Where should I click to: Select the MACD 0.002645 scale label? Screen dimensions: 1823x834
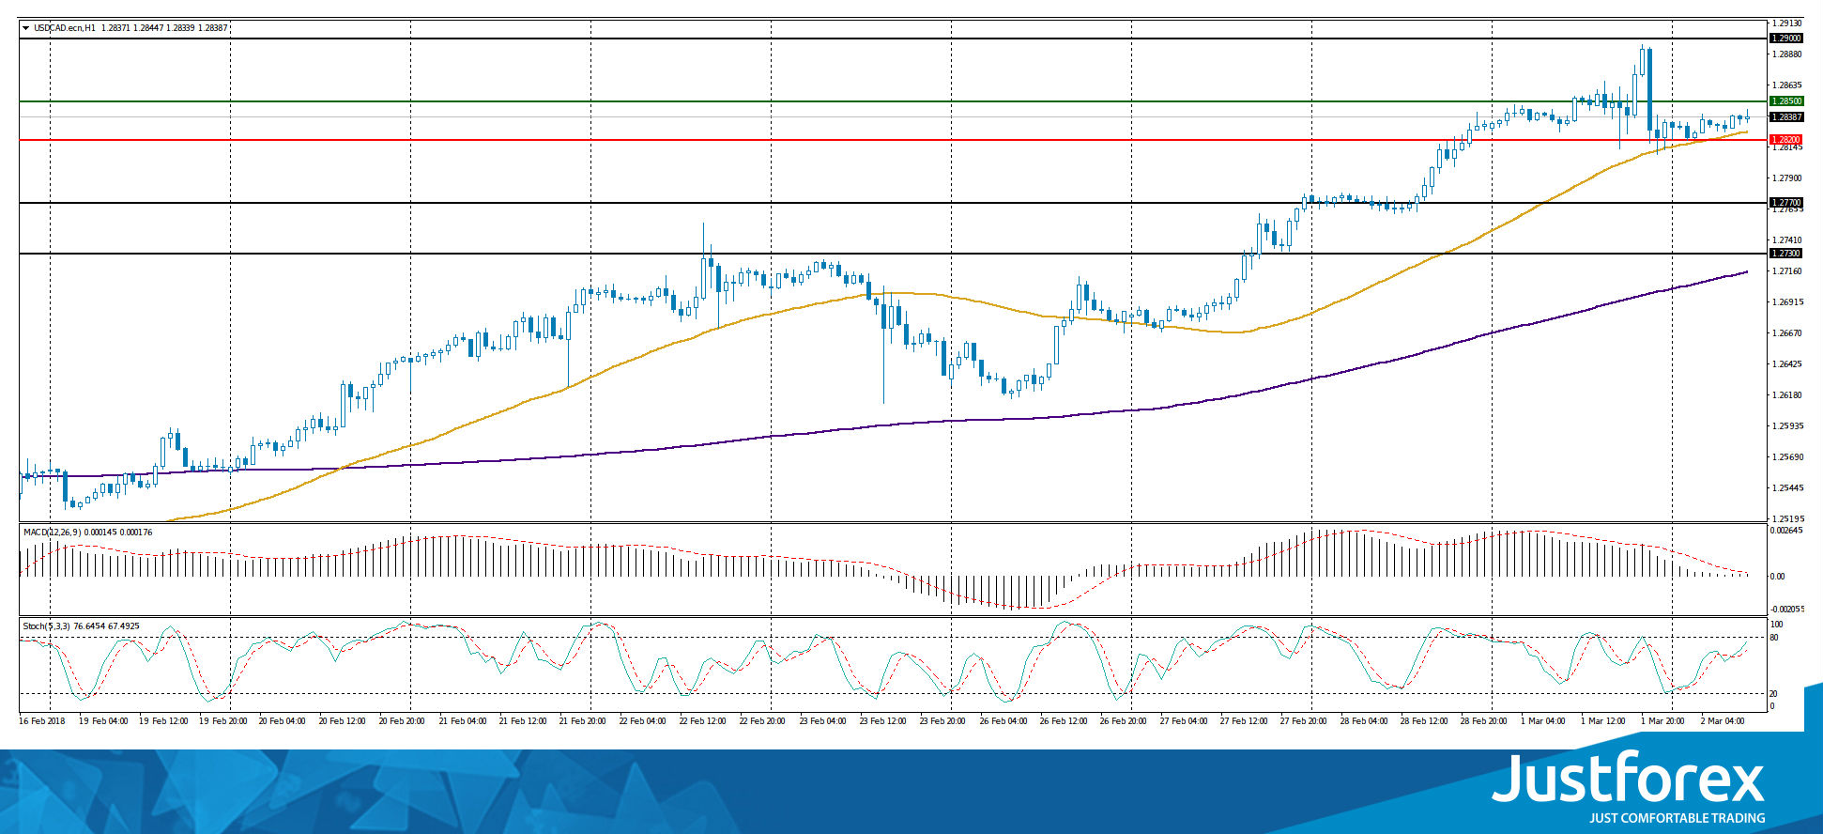pyautogui.click(x=1786, y=531)
